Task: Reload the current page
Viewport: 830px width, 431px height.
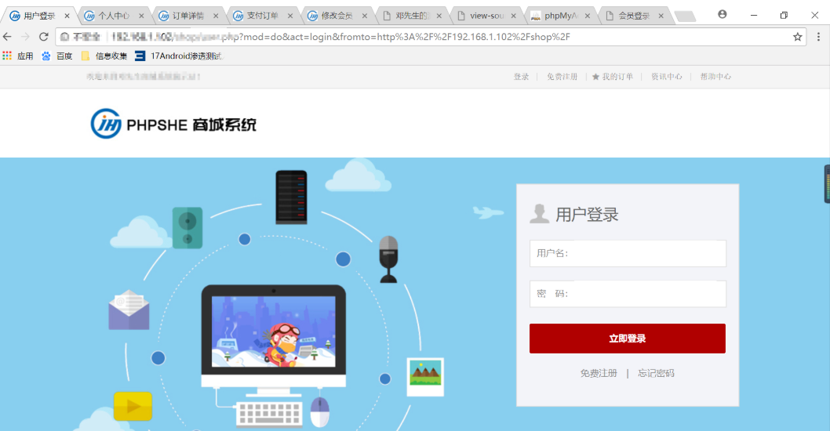Action: (44, 37)
